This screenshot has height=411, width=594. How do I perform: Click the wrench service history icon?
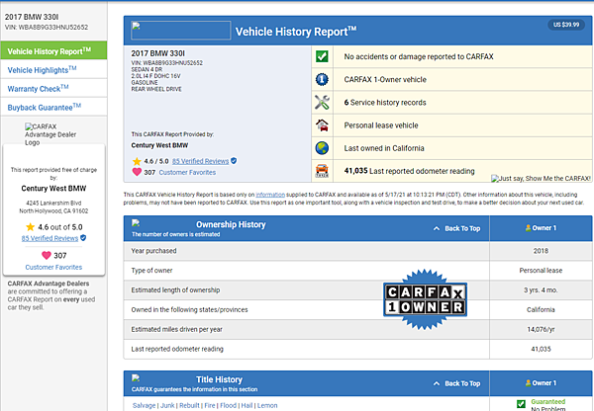coord(322,103)
